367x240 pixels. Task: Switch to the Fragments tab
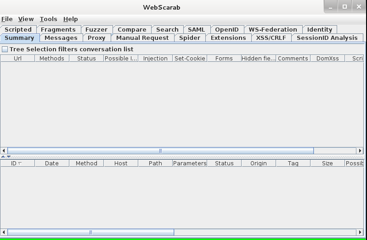58,29
